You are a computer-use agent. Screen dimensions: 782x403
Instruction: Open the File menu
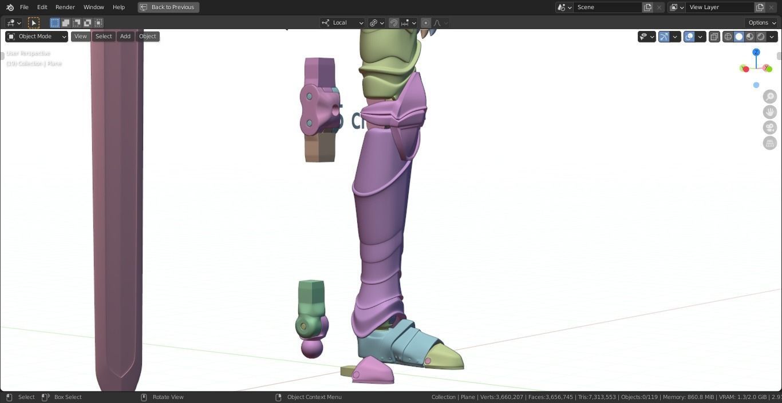point(24,7)
